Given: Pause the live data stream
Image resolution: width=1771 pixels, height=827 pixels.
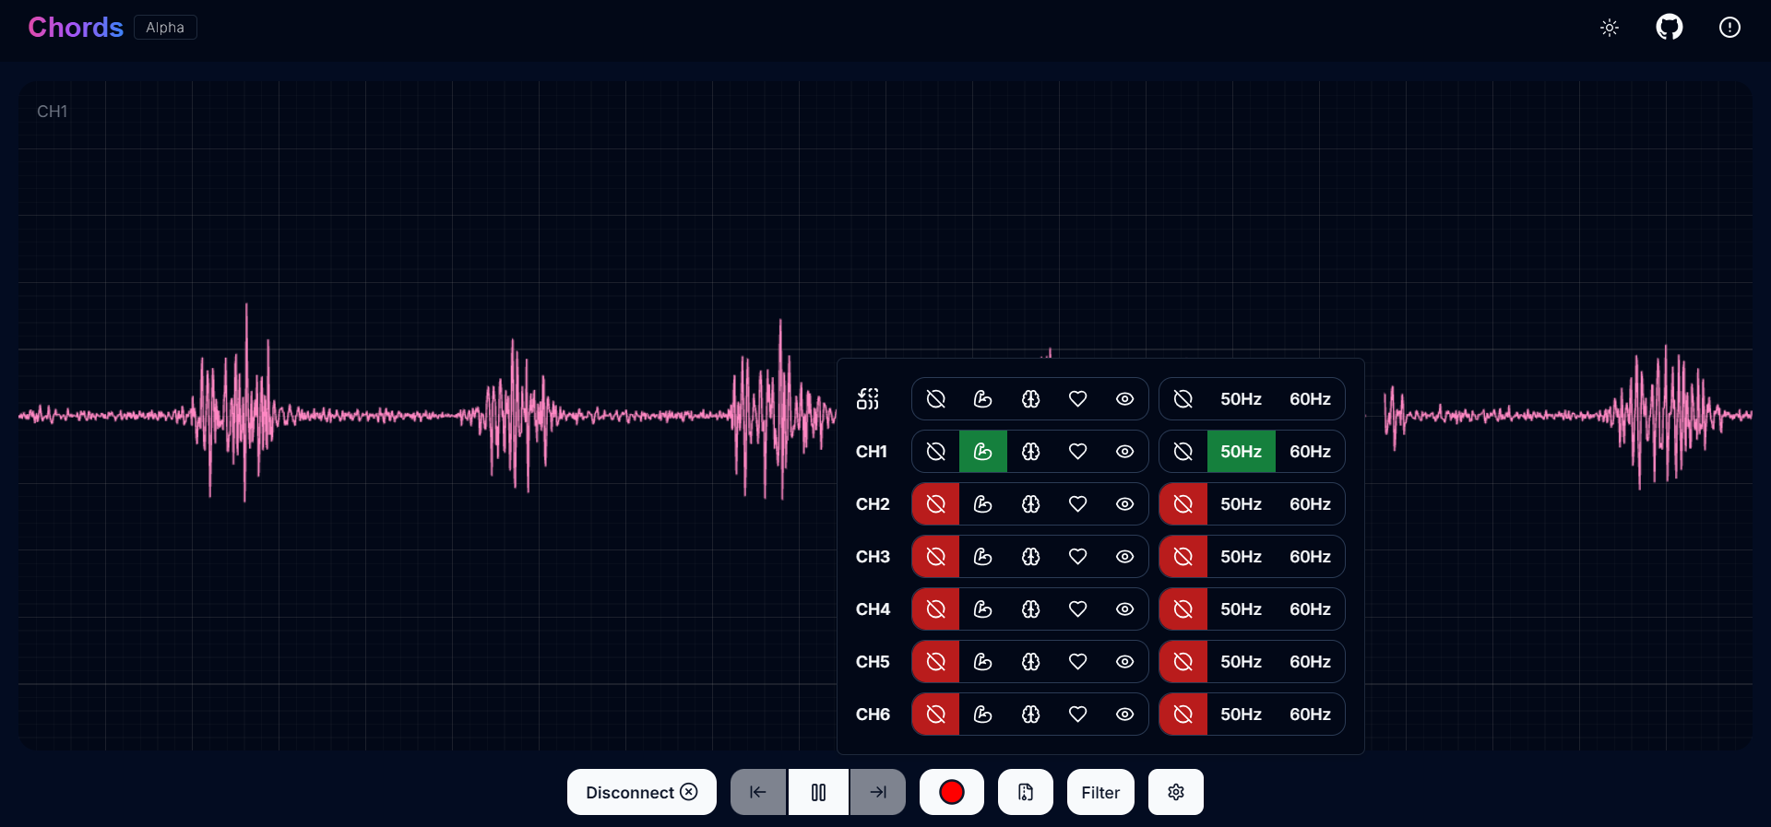Looking at the screenshot, I should coord(818,792).
